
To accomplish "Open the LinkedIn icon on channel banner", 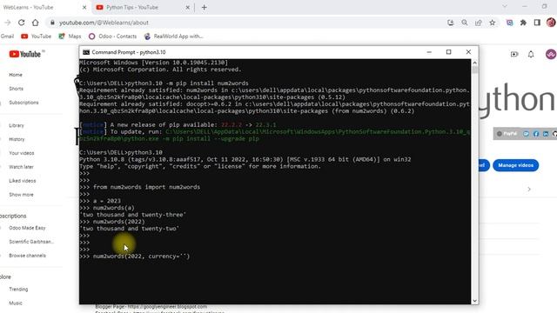I will coord(546,134).
